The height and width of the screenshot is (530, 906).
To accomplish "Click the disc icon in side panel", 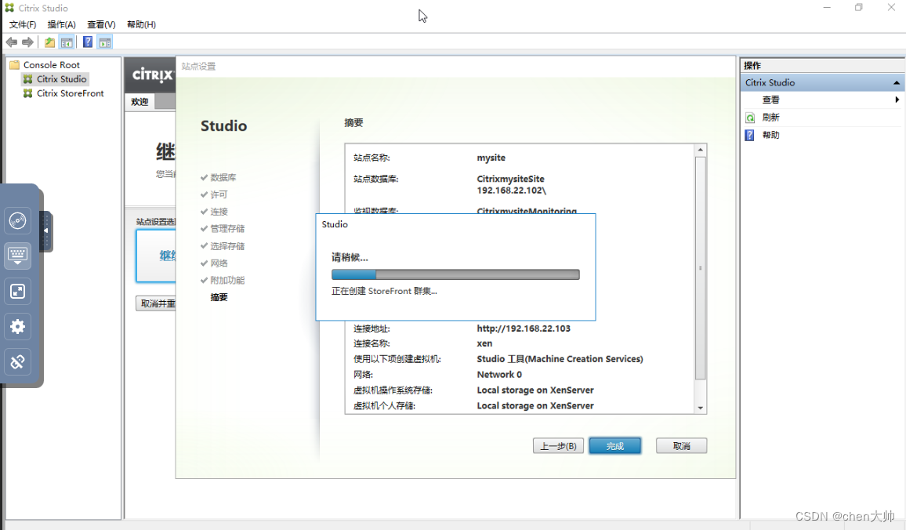I will coord(17,221).
